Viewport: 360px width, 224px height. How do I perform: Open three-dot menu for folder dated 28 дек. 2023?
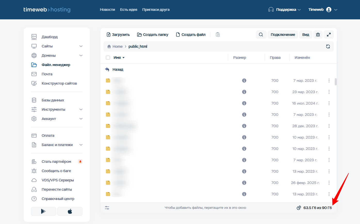tap(329, 126)
